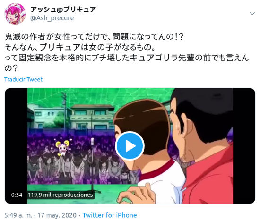
Task: Play the video with the blue play button
Action: pos(130,146)
